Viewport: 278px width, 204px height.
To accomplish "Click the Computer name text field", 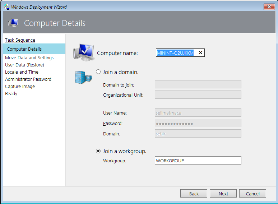I will (x=175, y=53).
